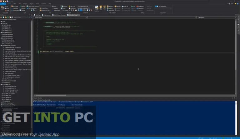
Task: Click the Last Edit icon
Action: click(x=69, y=6)
